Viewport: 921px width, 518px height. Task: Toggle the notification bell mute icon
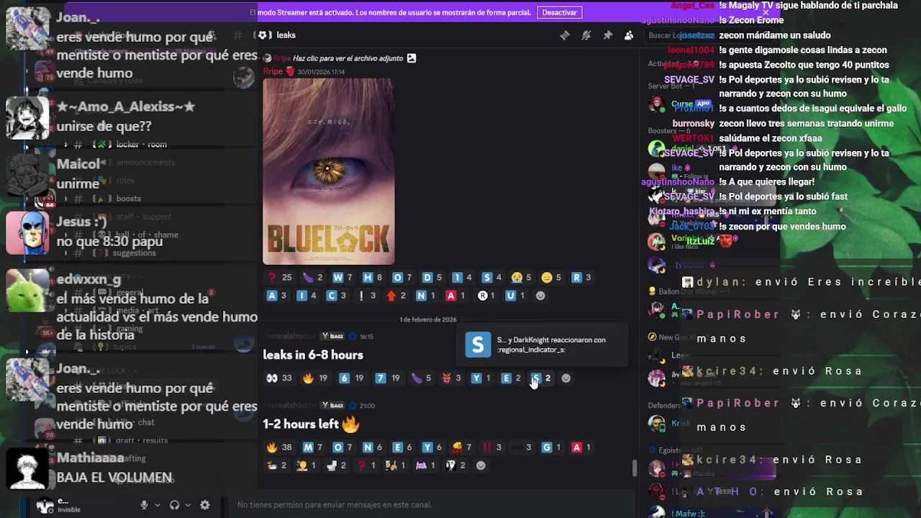pos(586,35)
